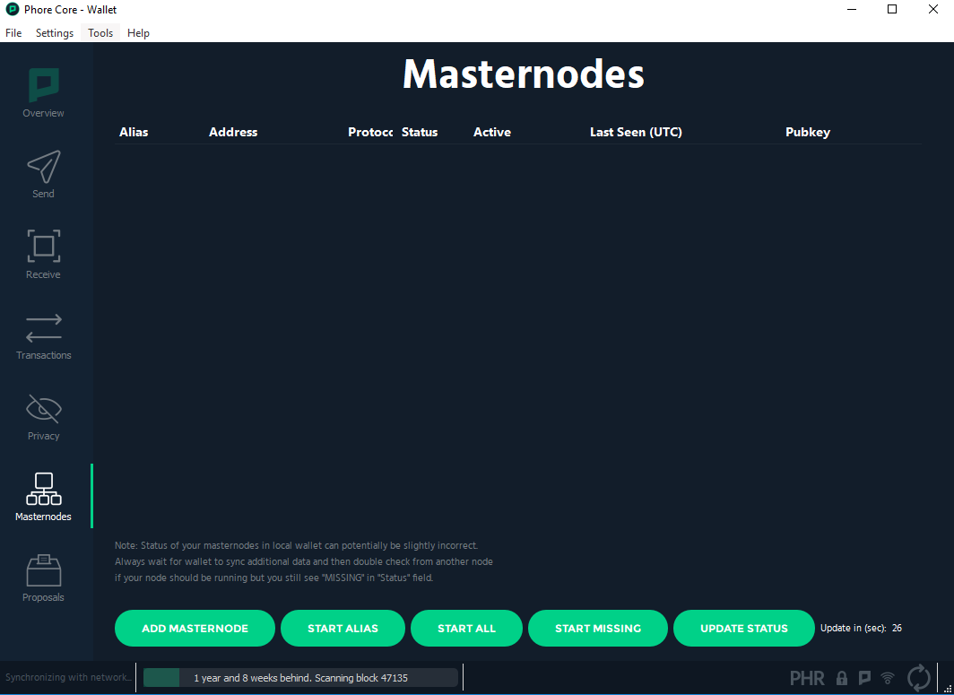Open the Tools menu
The height and width of the screenshot is (695, 954).
100,33
